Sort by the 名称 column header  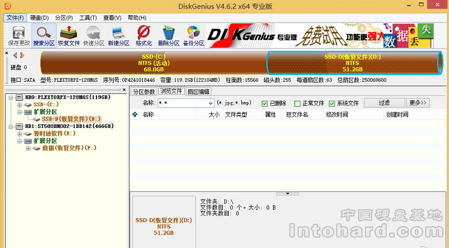click(x=168, y=114)
